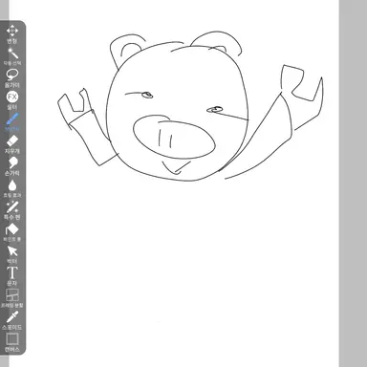Select the Text (문자) tool

(12, 276)
